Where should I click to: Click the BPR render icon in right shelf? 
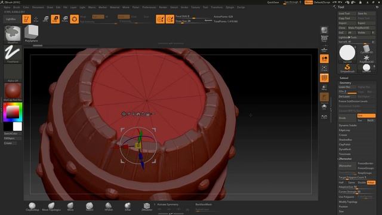click(324, 30)
